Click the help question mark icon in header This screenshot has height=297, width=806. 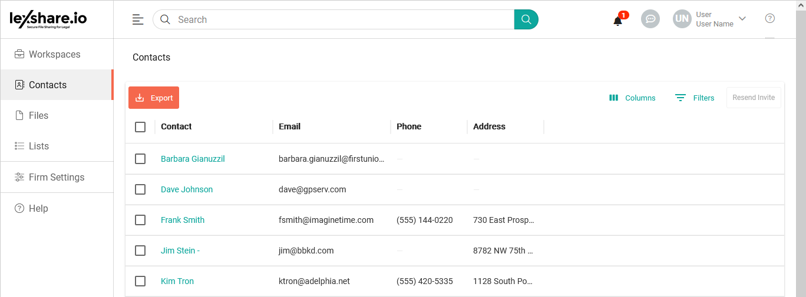point(769,18)
